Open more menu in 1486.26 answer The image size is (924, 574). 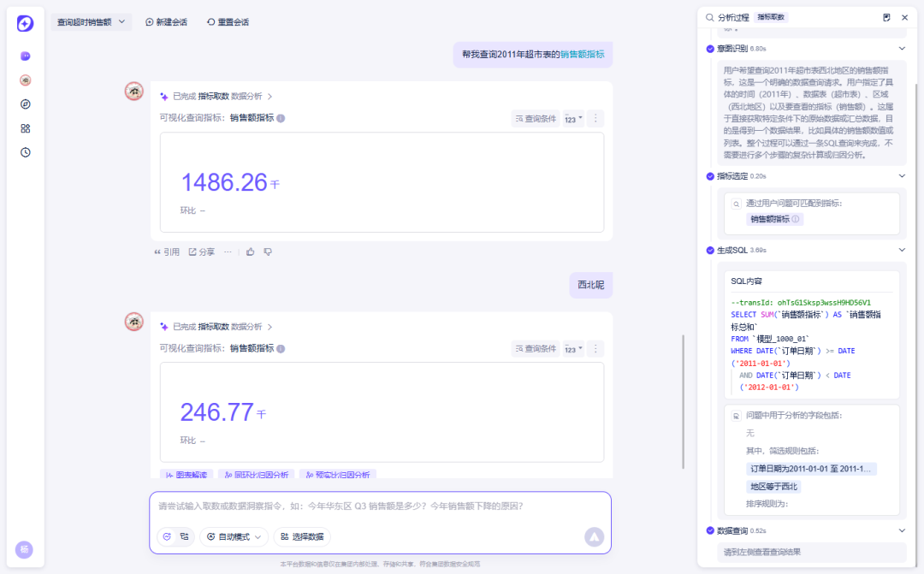pos(595,118)
